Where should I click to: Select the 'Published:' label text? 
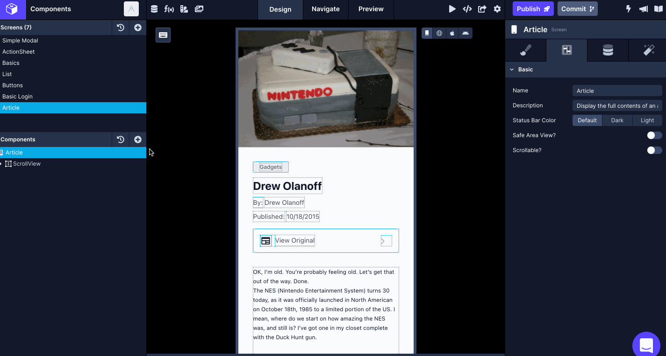(x=269, y=216)
